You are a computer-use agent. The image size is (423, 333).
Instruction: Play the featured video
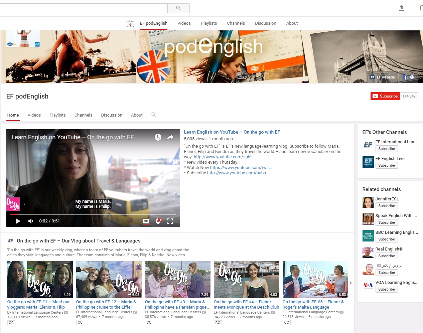point(18,221)
